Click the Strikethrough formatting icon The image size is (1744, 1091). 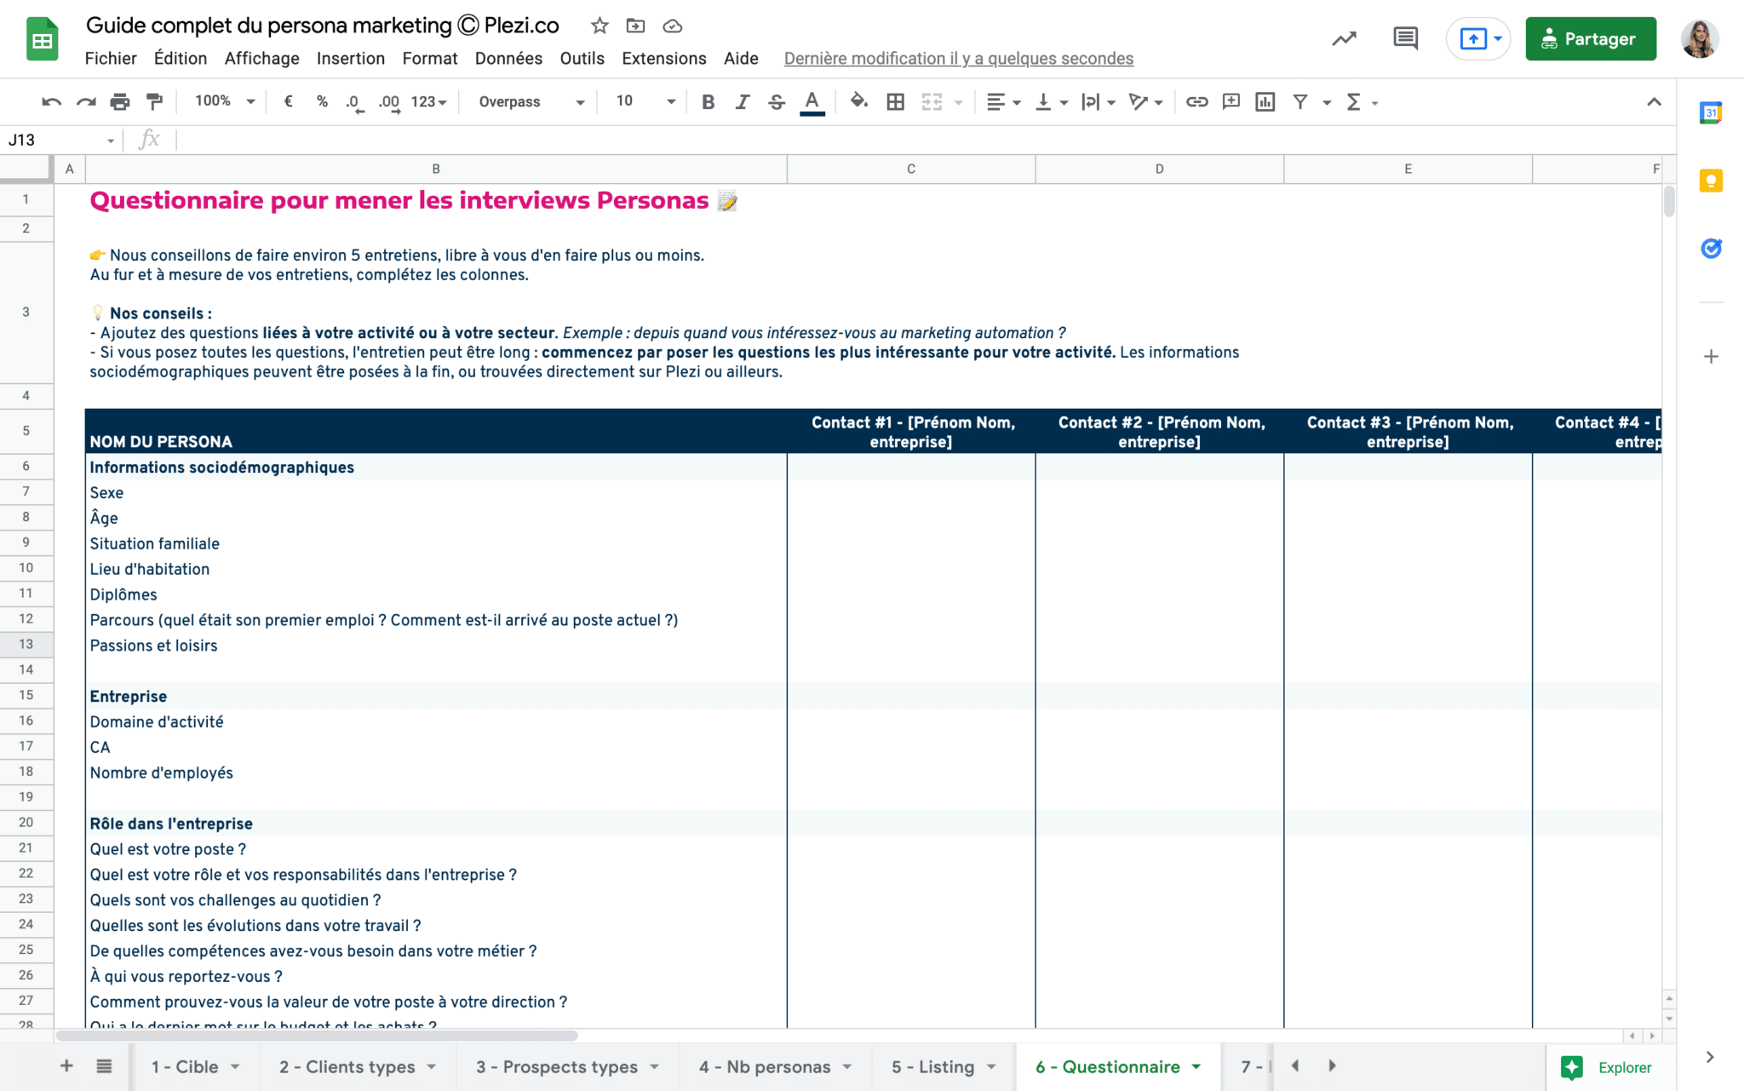[x=775, y=102]
